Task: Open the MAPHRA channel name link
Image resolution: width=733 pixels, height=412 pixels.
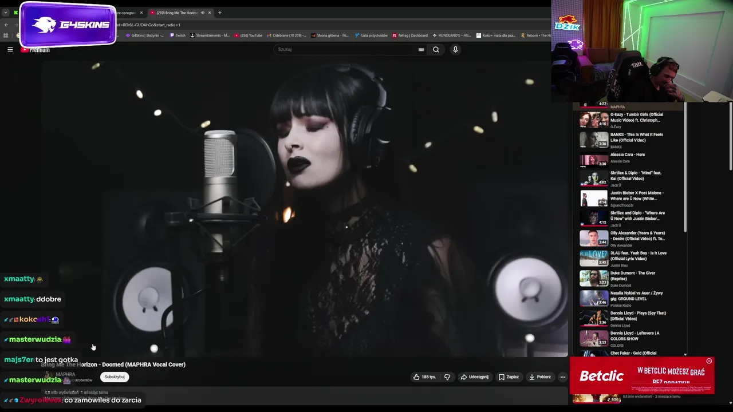Action: [x=65, y=374]
